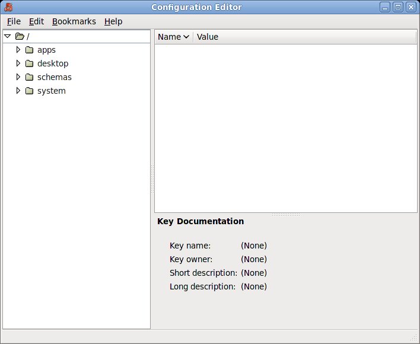This screenshot has width=420, height=344.
Task: Click the window resize grip in corner
Action: pos(413,338)
